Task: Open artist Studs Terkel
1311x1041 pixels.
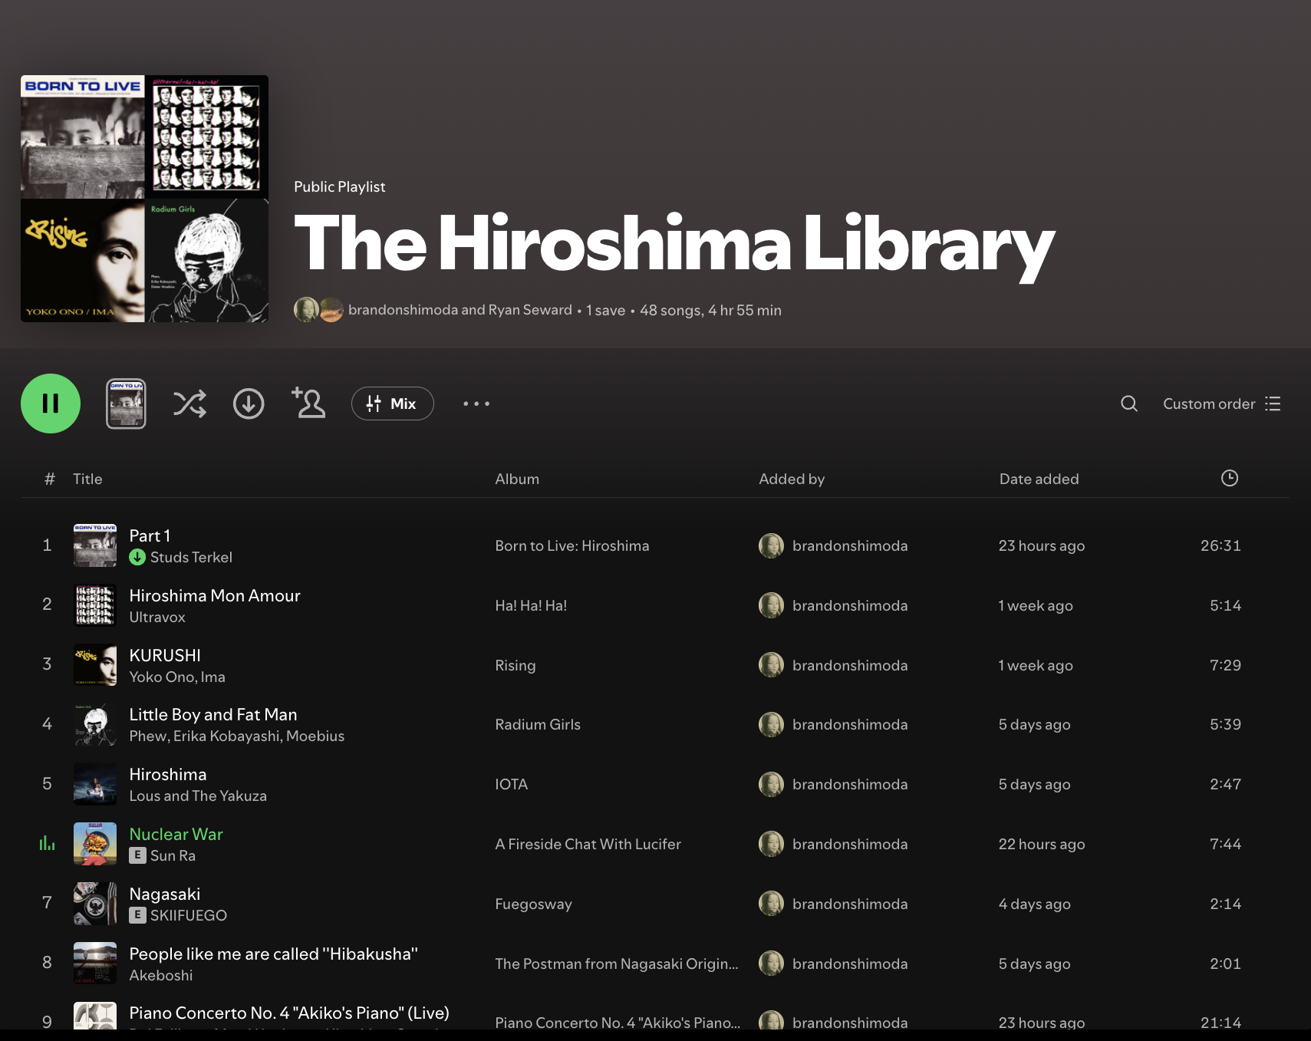Action: tap(191, 557)
